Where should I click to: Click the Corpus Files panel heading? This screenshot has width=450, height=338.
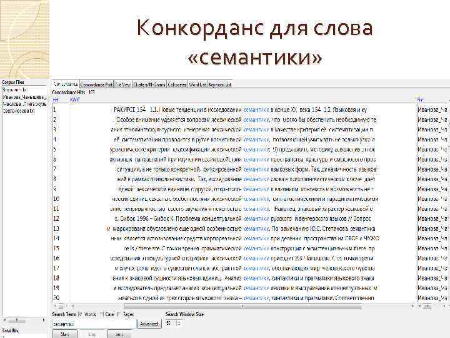(13, 82)
